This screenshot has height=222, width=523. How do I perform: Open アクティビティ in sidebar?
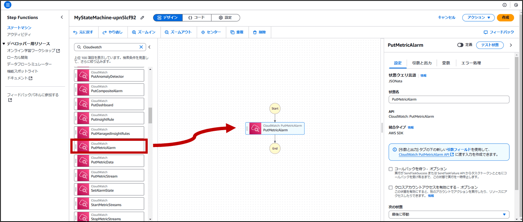click(x=19, y=34)
